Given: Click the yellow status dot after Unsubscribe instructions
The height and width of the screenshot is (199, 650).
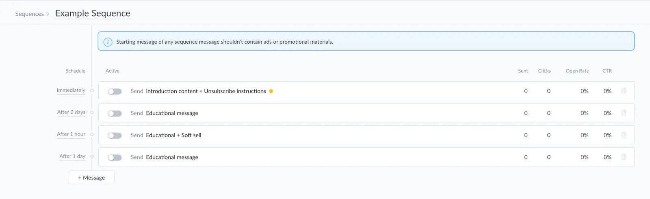Looking at the screenshot, I should coord(271,91).
